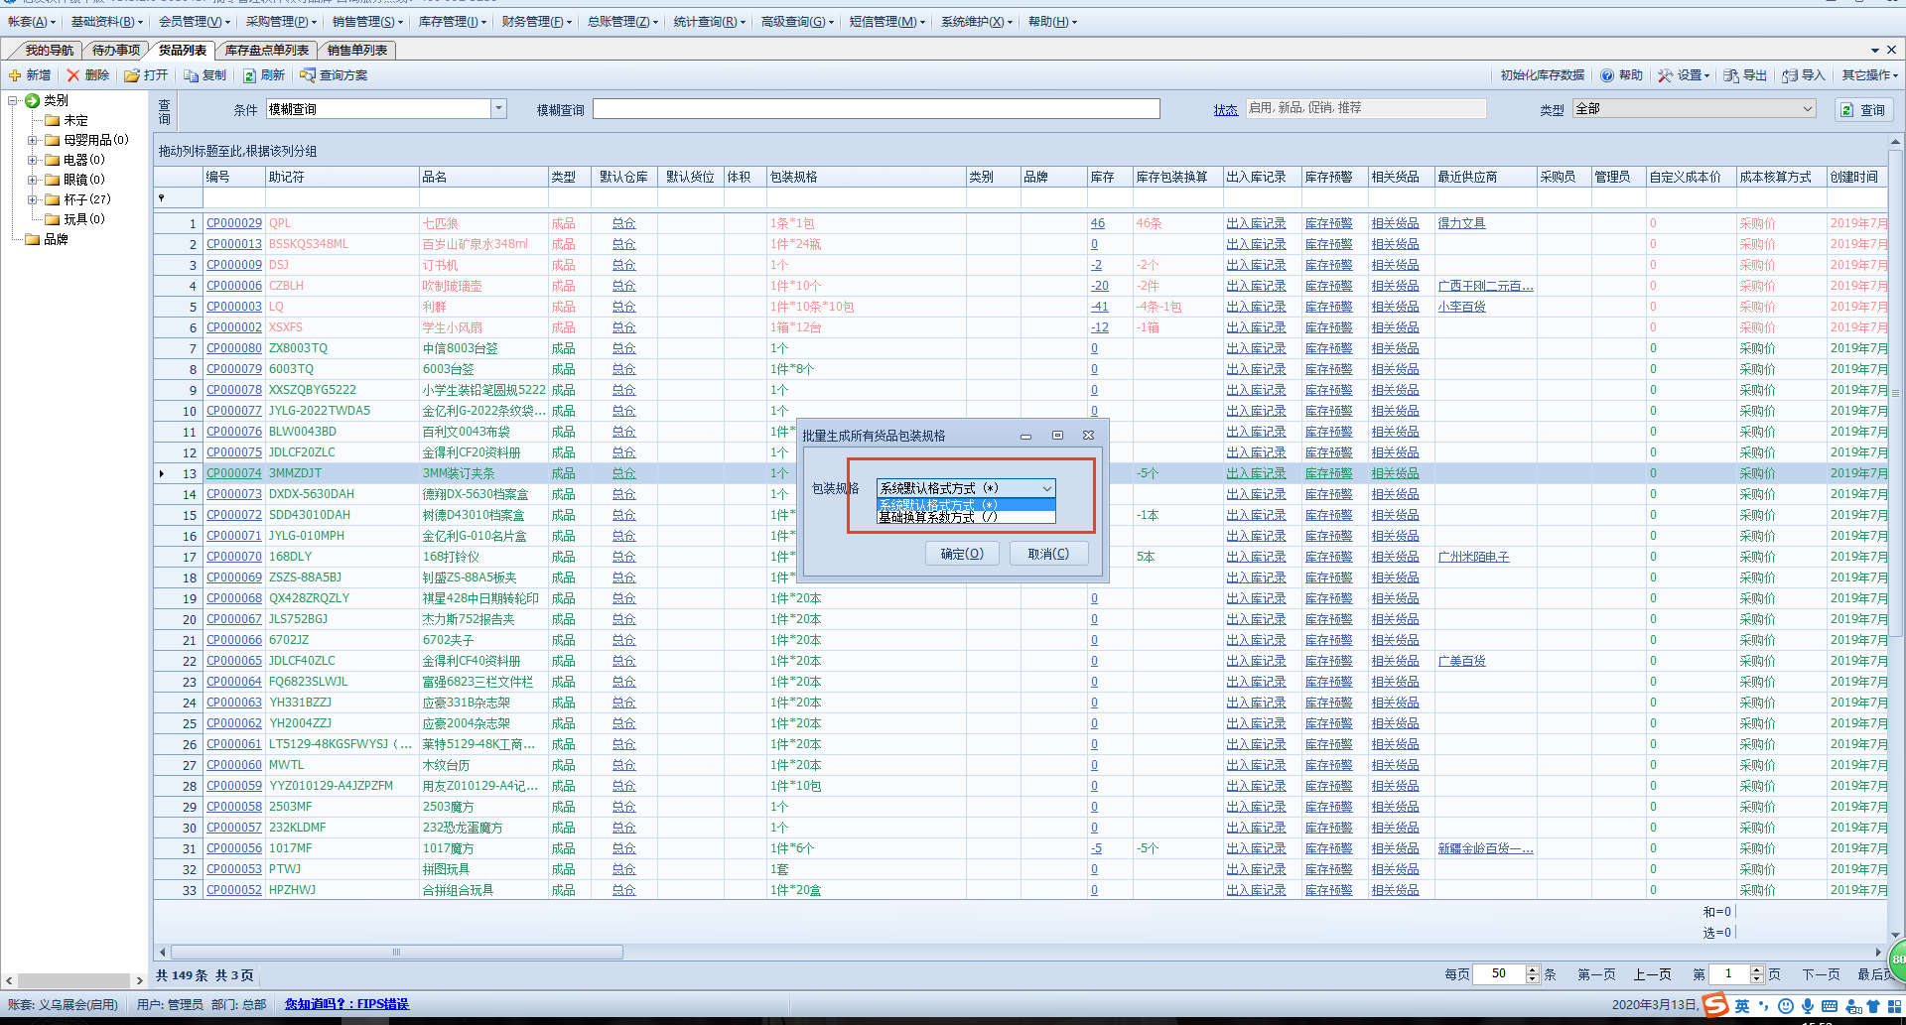Click the green 查询 search button icon
1906x1025 pixels.
click(1846, 110)
